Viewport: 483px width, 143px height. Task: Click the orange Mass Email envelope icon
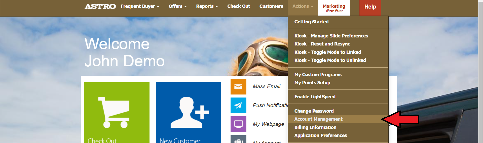coord(238,86)
